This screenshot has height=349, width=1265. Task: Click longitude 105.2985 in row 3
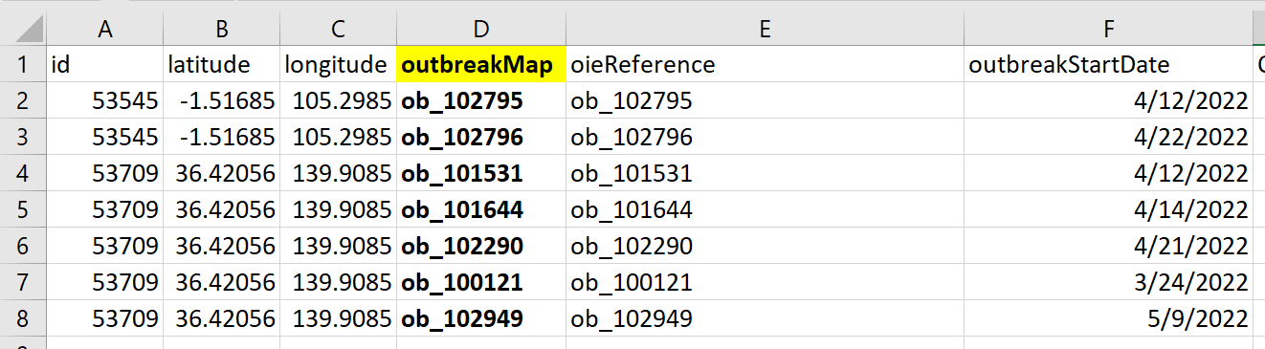pyautogui.click(x=338, y=137)
